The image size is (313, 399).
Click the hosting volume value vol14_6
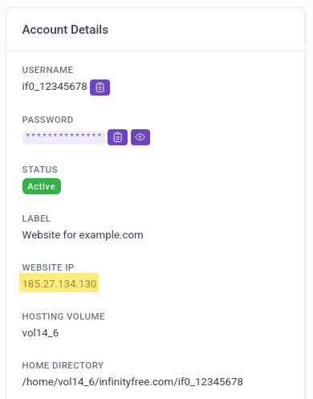click(40, 333)
